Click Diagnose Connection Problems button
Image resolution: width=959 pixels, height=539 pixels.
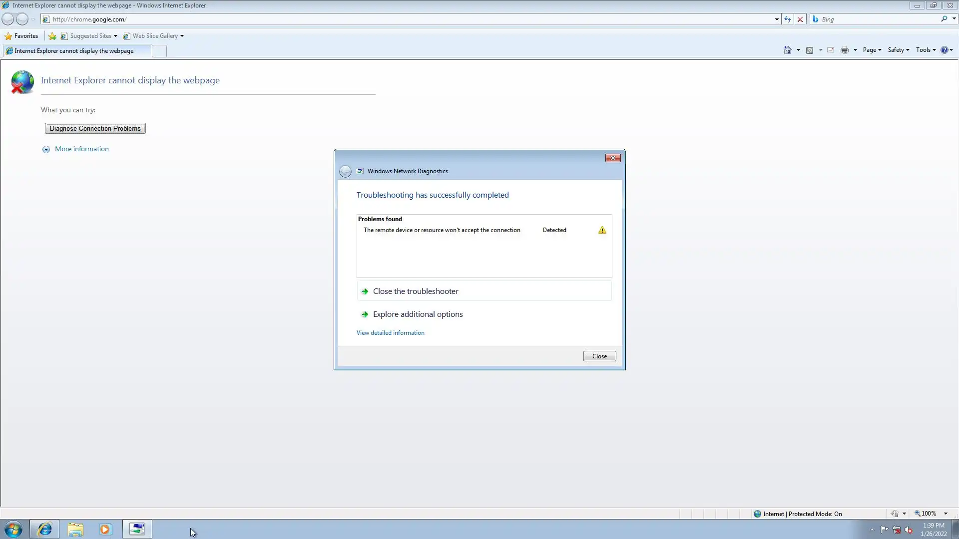95,128
